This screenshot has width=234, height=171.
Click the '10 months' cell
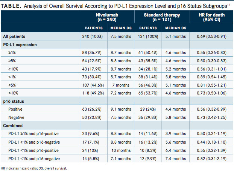pos(121,150)
